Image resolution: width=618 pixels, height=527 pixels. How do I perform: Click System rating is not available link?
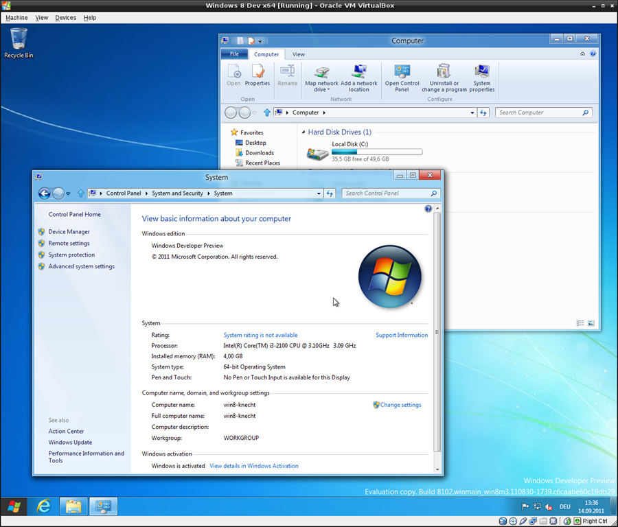260,335
